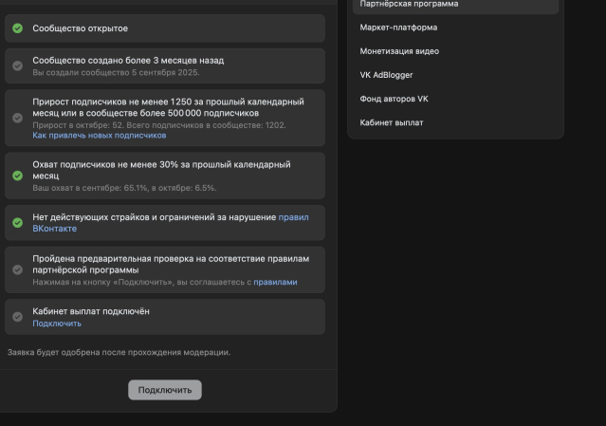This screenshot has height=426, width=606.
Task: Click the gray status icon beside community creation date
Action: pos(17,65)
